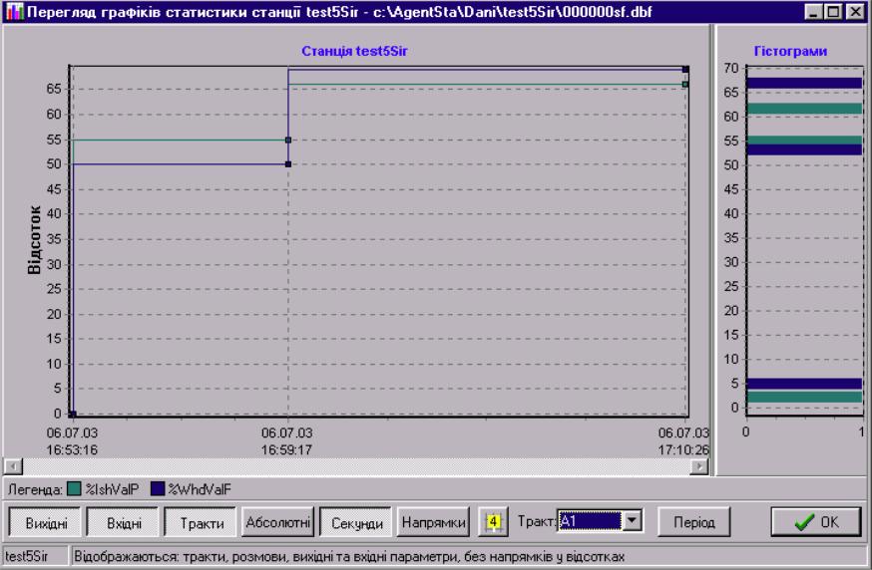Click the test5Sir status bar cell
Viewport: 872px width, 570px height.
click(x=35, y=556)
